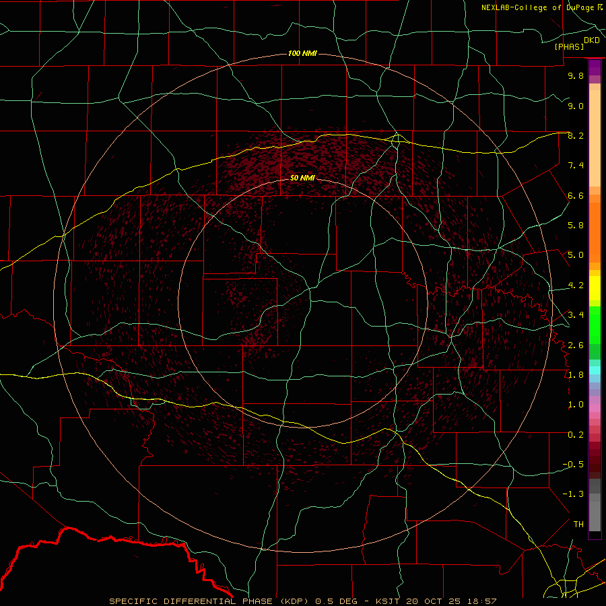
Task: Click the KSJT station identifier in the caption
Action: [389, 601]
